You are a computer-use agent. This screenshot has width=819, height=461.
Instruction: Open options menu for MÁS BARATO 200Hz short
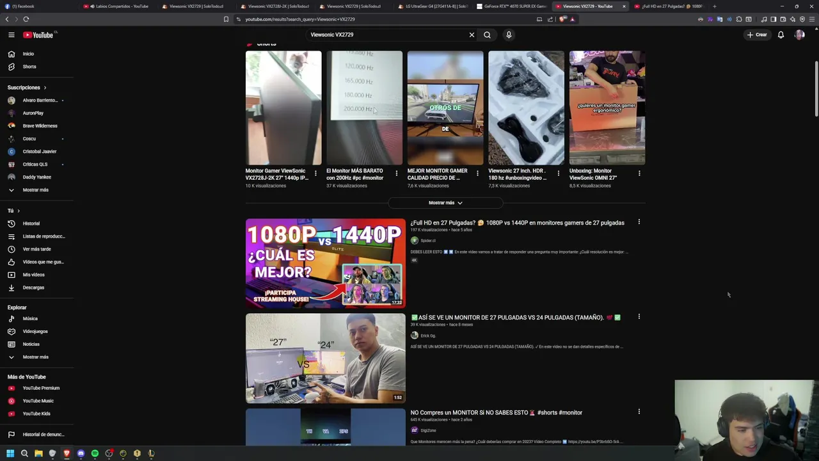pyautogui.click(x=396, y=173)
